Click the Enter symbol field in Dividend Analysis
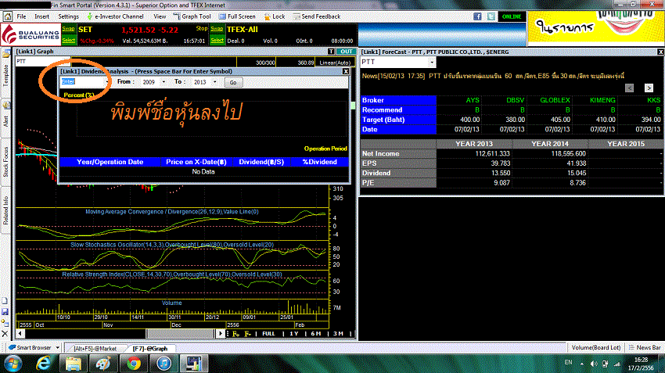Image resolution: width=665 pixels, height=373 pixels. click(x=81, y=82)
